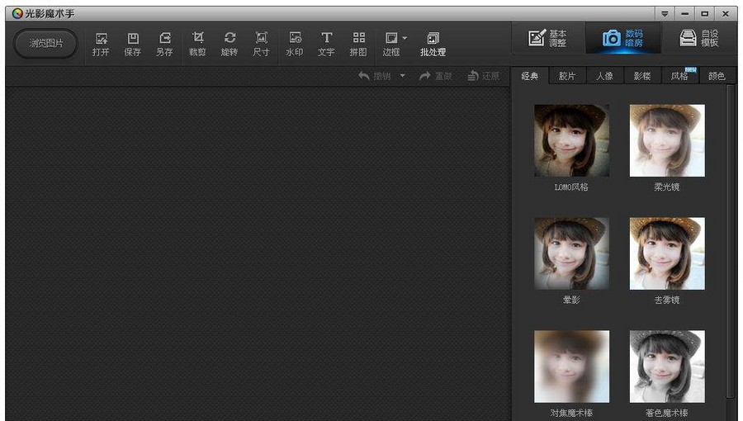Screen dimensions: 743x421
Task: Expand the 撤销 undo history dropdown arrow
Action: pos(402,76)
